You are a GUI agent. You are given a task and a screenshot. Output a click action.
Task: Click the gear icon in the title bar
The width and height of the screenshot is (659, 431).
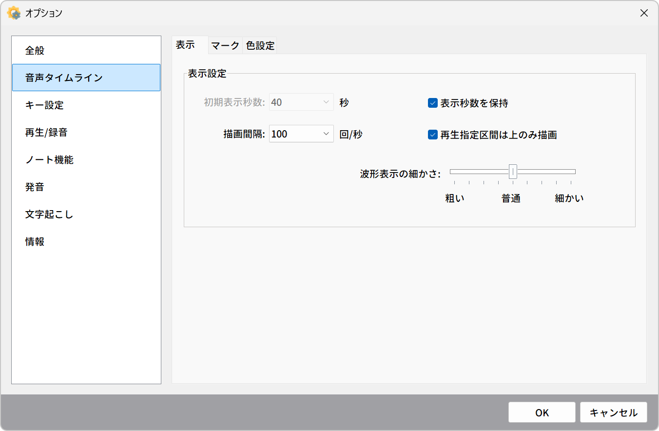(x=14, y=13)
